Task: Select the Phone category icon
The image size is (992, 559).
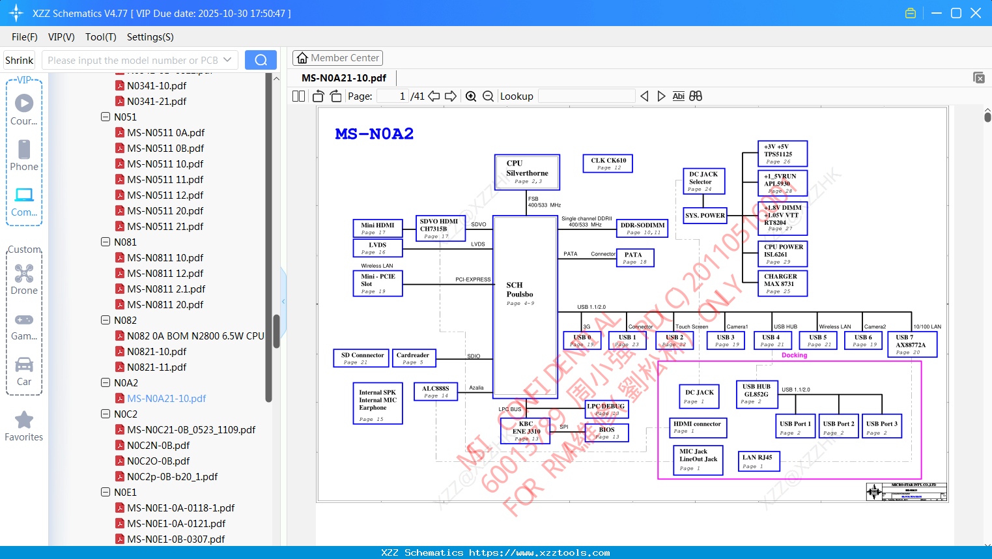Action: point(24,149)
